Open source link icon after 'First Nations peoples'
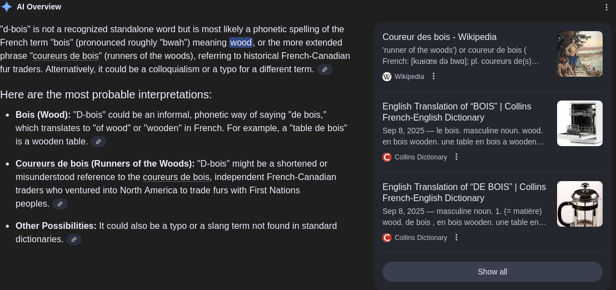This screenshot has height=290, width=616. [x=59, y=204]
